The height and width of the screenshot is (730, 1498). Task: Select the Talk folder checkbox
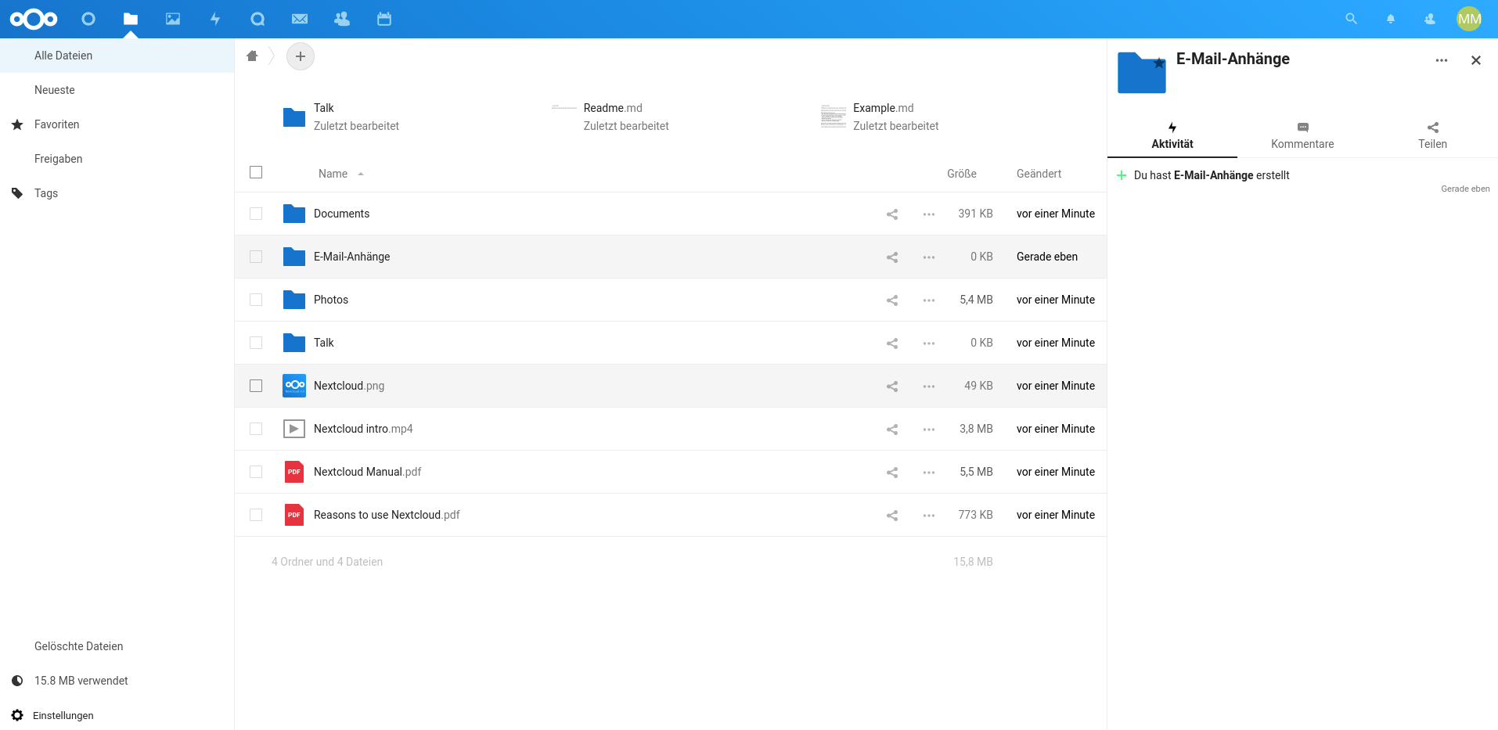pos(256,343)
